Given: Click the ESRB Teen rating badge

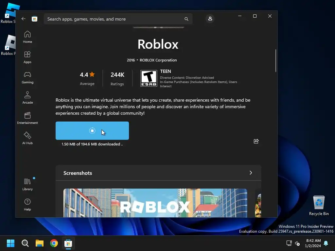Looking at the screenshot, I should [x=149, y=78].
